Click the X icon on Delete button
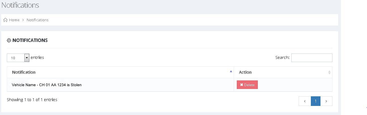The width and height of the screenshot is (367, 115). pos(242,85)
